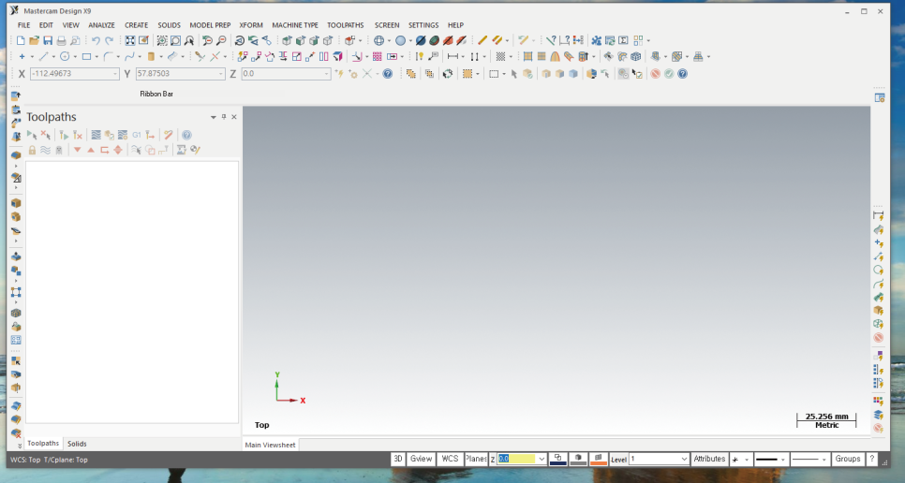This screenshot has height=483, width=905.
Task: Open the Z coordinate dropdown in ribbon
Action: tap(327, 74)
